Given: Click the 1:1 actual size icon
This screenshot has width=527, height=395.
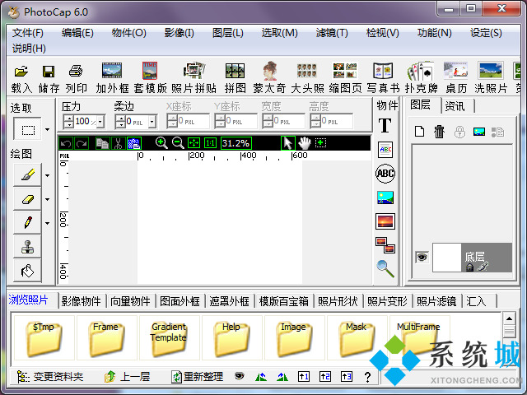Looking at the screenshot, I should 210,143.
